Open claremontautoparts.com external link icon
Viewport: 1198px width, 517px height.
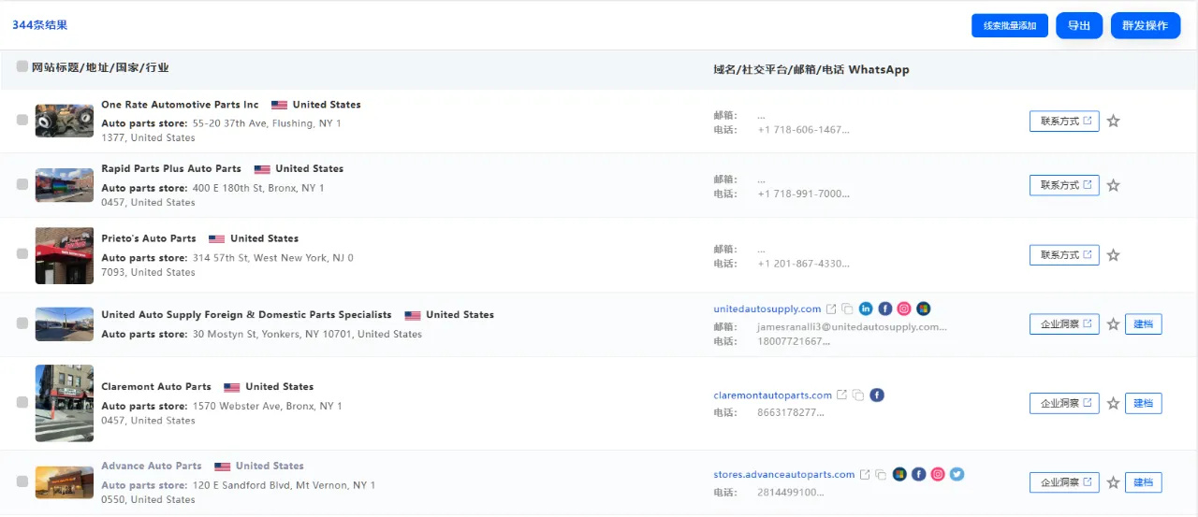[841, 395]
